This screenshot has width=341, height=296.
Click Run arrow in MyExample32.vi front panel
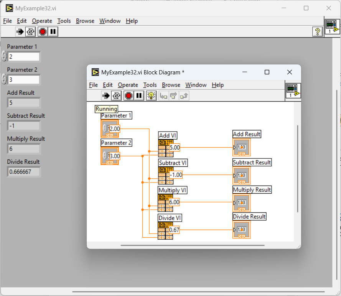click(20, 32)
